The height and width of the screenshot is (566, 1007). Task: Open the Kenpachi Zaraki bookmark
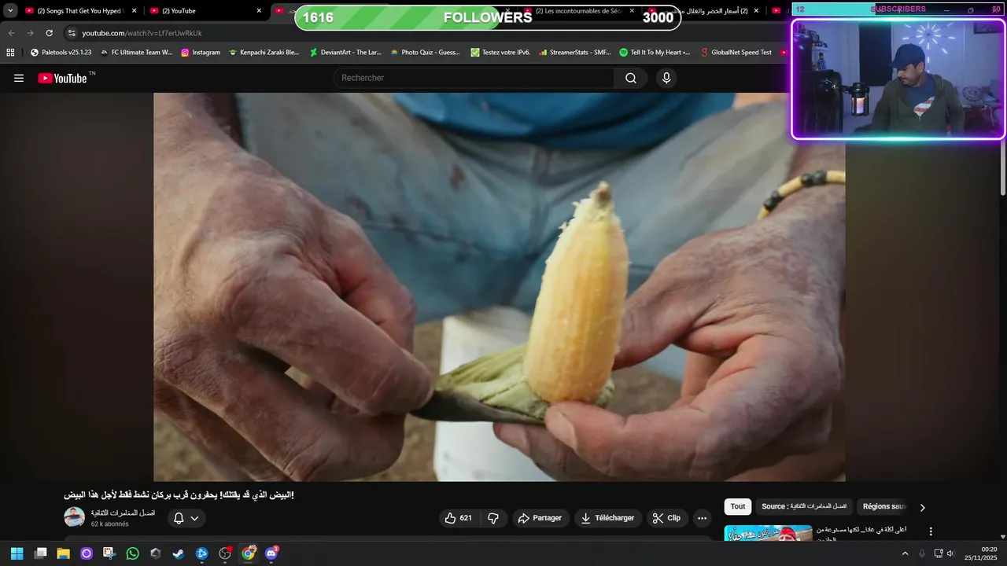coord(264,53)
